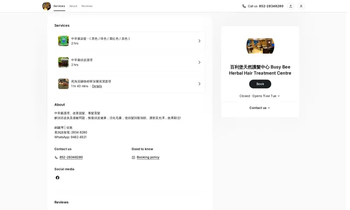Open chevron for second 2 hrs scalp service
This screenshot has width=350, height=210.
click(199, 62)
